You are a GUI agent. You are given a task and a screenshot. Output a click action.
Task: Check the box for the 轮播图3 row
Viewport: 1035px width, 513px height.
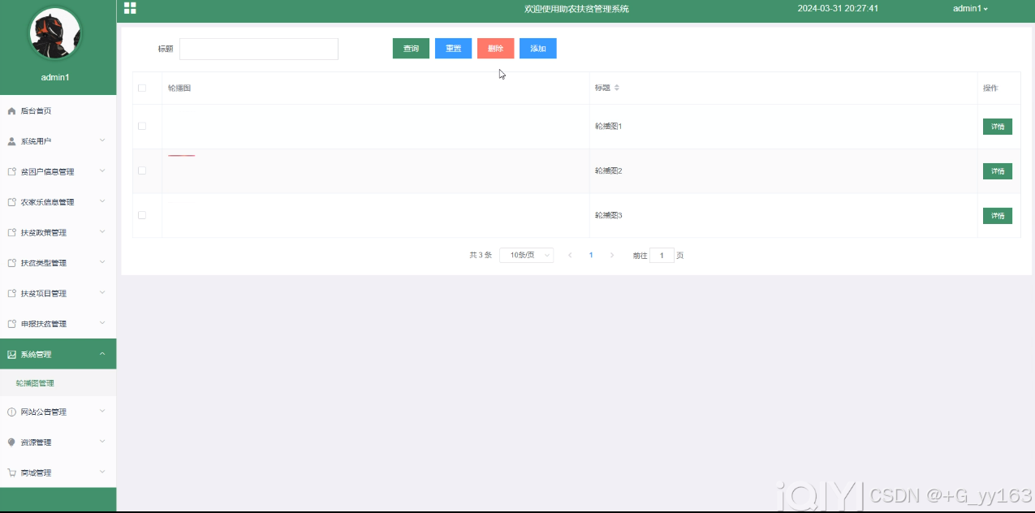pos(142,215)
